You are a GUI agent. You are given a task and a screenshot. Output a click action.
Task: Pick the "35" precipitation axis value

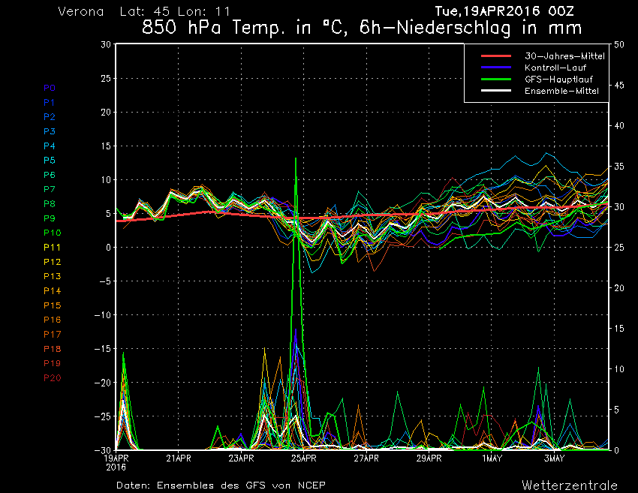(x=619, y=167)
